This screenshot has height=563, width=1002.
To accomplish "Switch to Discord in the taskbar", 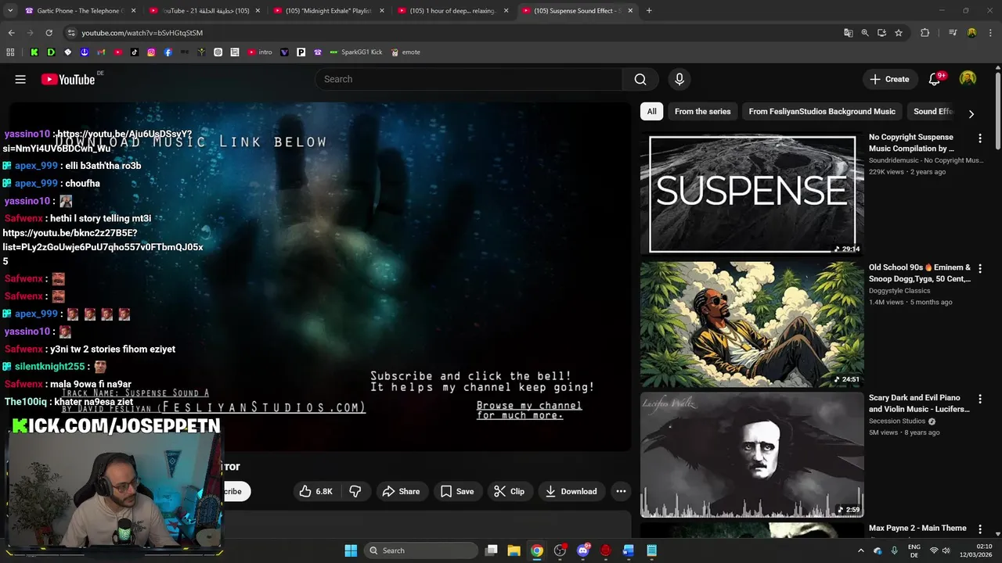I will [x=582, y=550].
